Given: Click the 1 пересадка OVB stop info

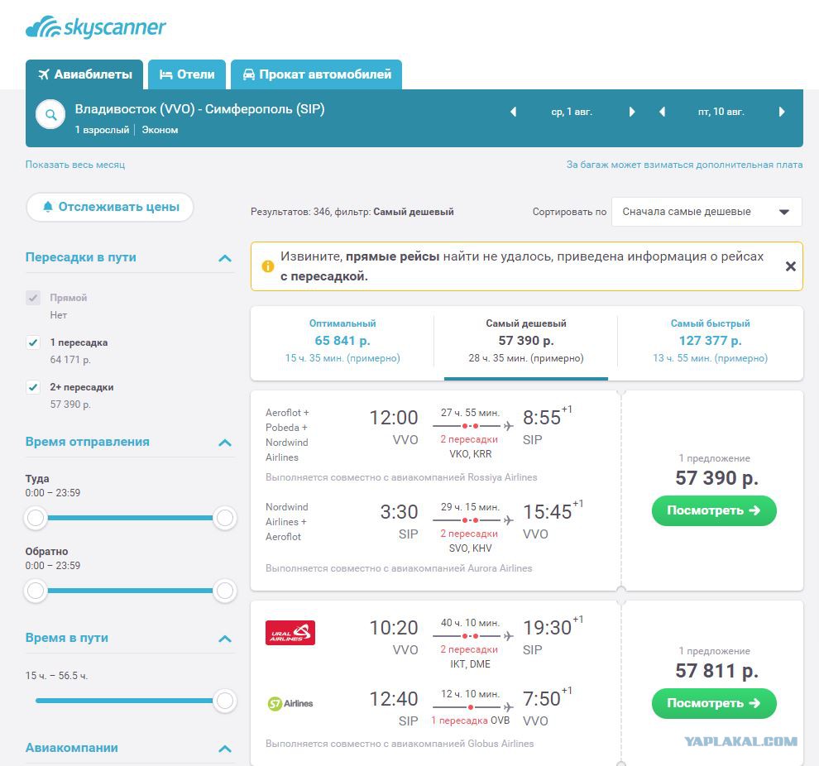Looking at the screenshot, I should (x=470, y=721).
